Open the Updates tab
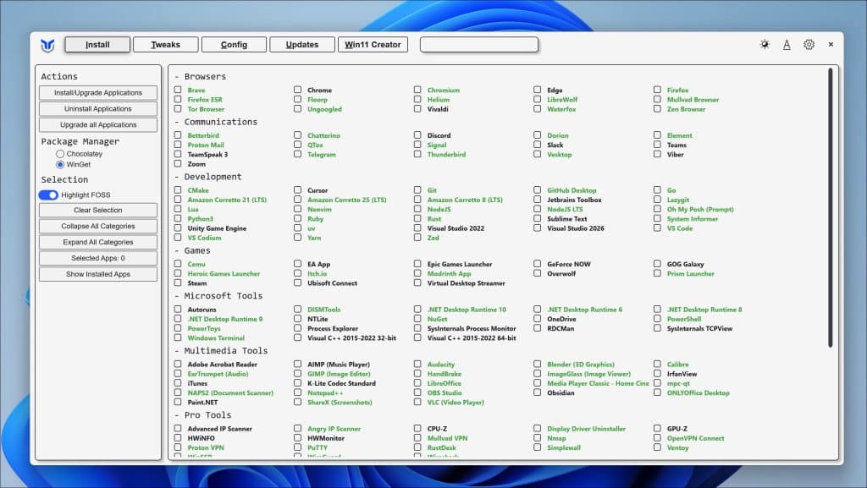Screen dimensions: 867x488 [302, 45]
